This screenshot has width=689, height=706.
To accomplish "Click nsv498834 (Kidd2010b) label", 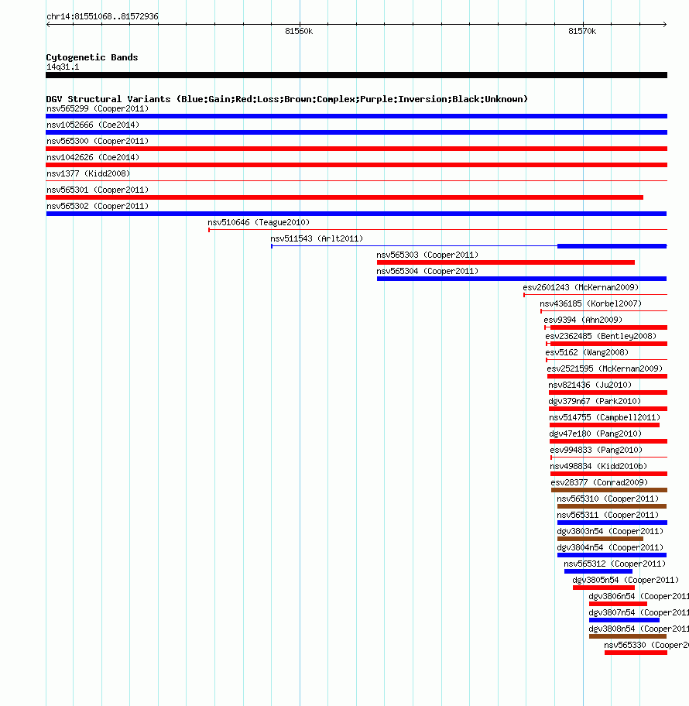I will coord(598,466).
